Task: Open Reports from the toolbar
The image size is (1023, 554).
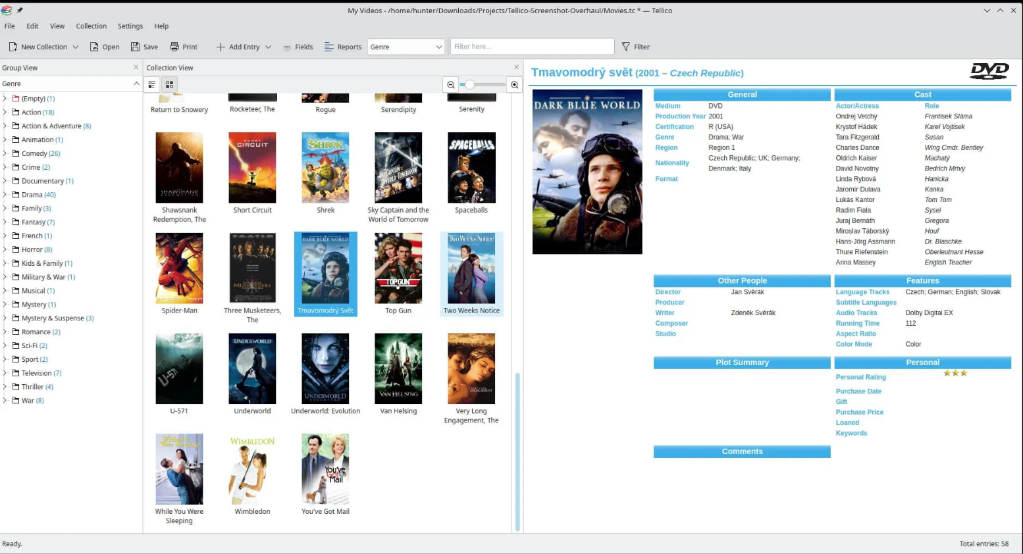Action: (x=343, y=47)
